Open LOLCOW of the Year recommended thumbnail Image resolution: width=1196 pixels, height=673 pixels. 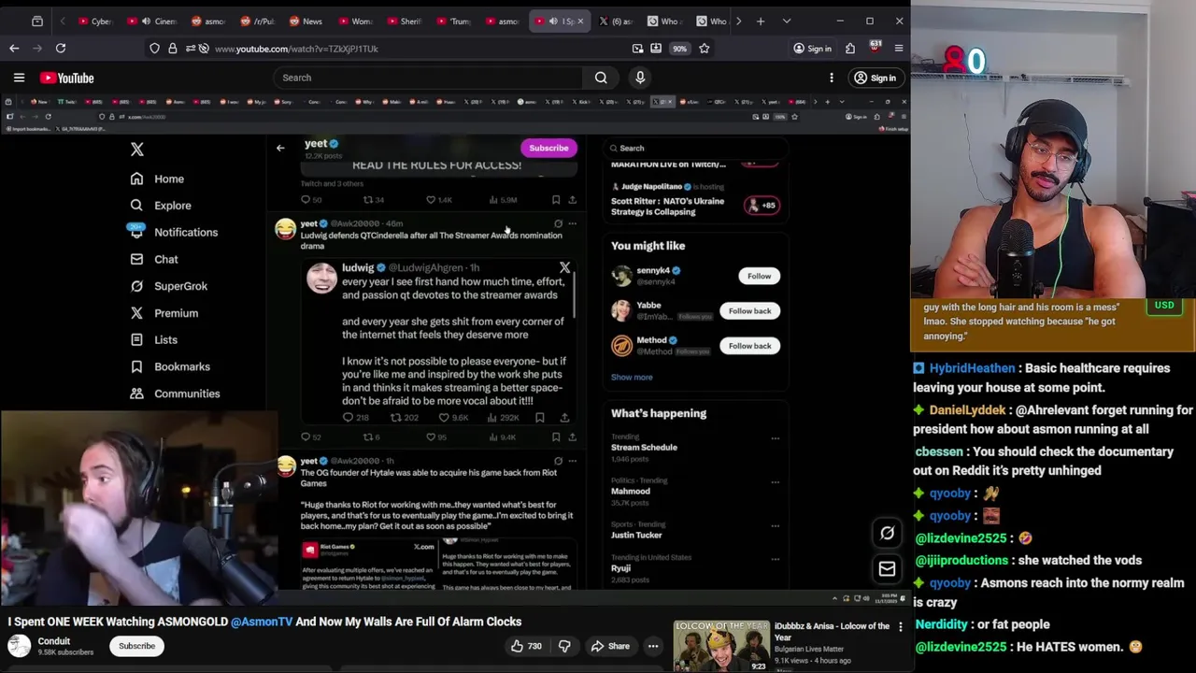pos(721,645)
